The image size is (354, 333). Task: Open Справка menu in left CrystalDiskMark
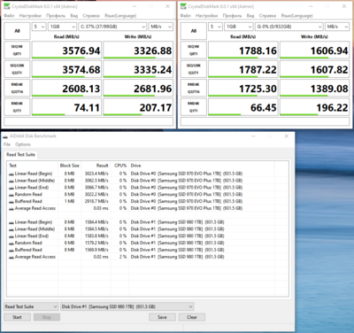point(91,16)
